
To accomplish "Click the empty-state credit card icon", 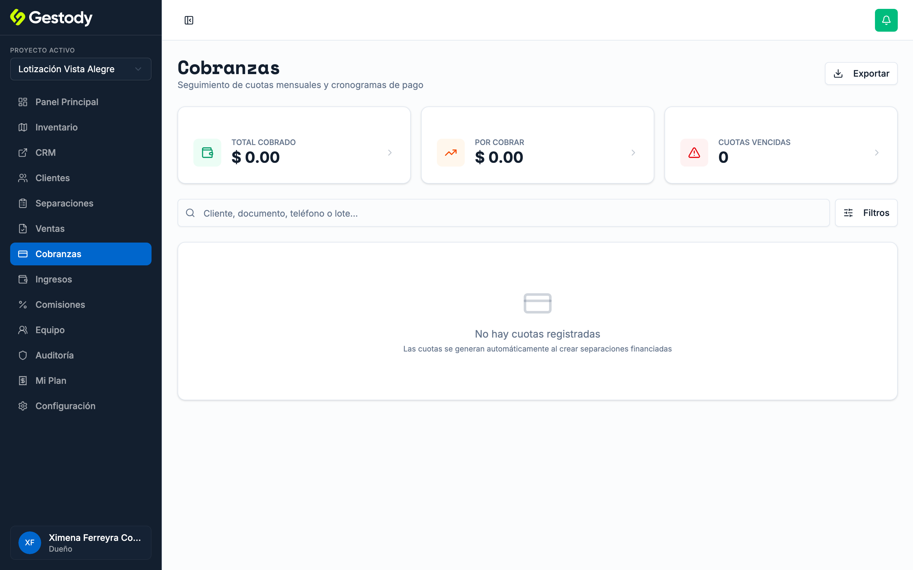I will pyautogui.click(x=538, y=303).
